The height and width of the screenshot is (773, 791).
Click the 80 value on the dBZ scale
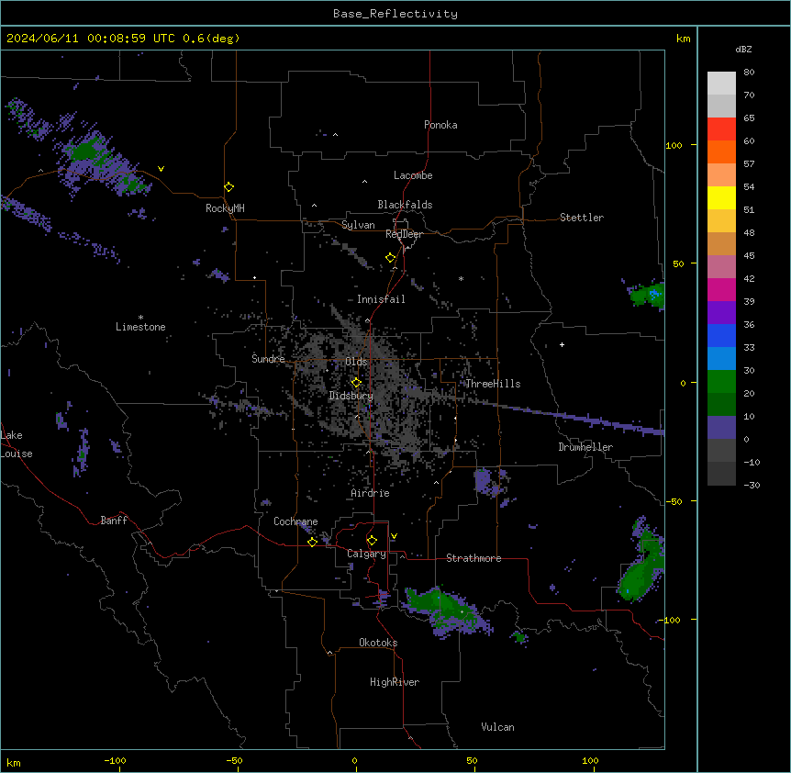749,73
